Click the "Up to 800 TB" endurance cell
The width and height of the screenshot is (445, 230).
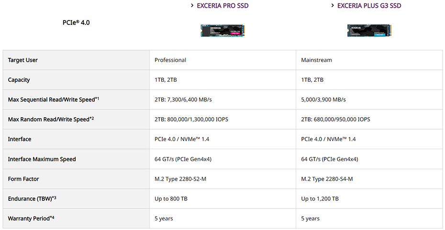pos(171,199)
